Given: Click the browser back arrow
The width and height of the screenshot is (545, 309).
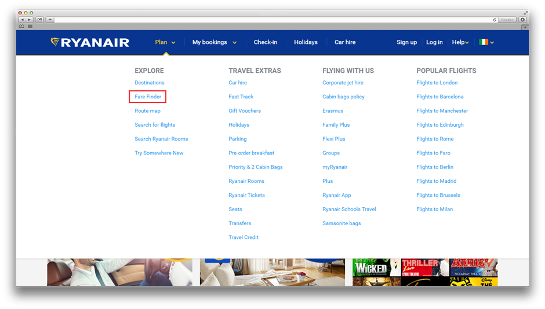Looking at the screenshot, I should 22,20.
